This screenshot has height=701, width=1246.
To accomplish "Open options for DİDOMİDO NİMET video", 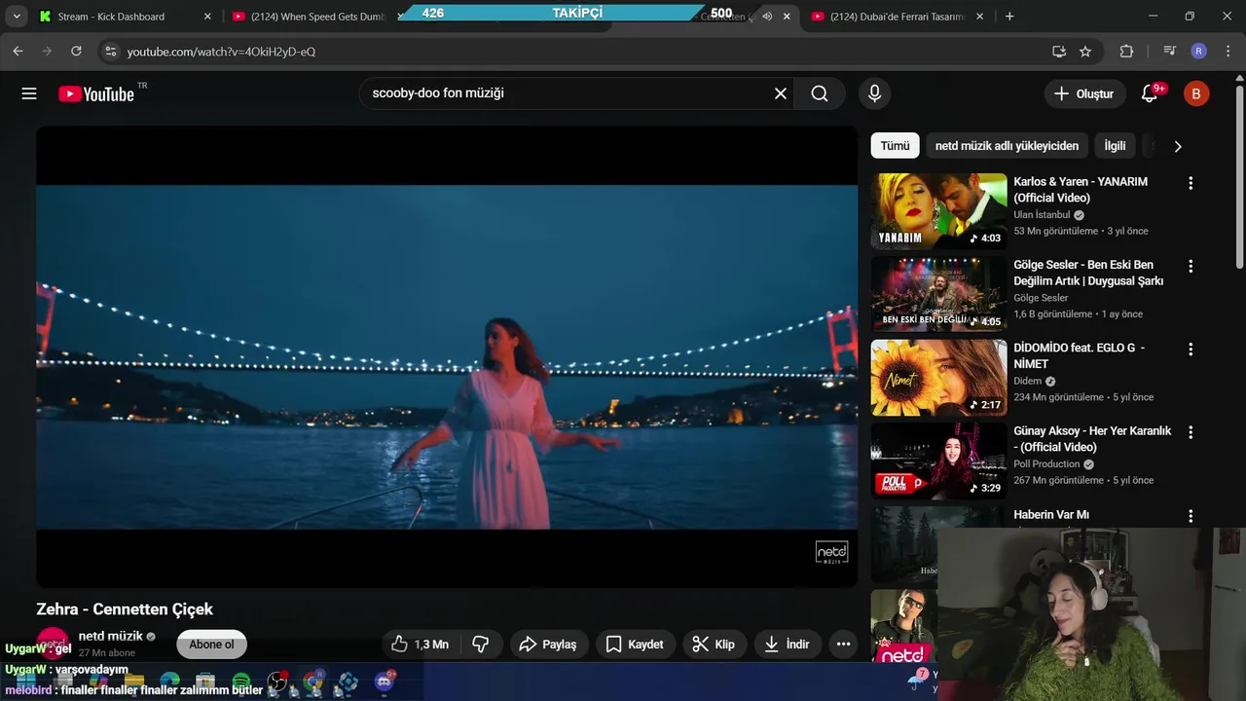I will click(x=1190, y=350).
